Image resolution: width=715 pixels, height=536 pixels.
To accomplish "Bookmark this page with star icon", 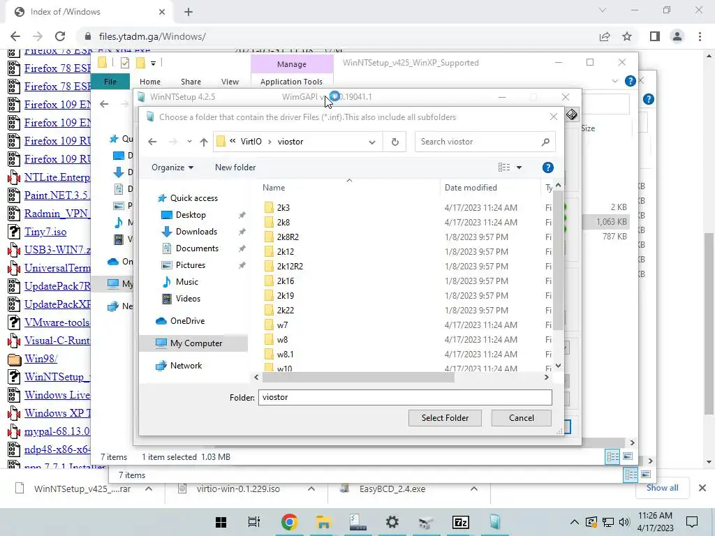I will coord(627,36).
